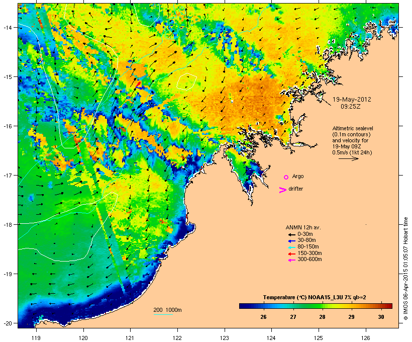The height and width of the screenshot is (342, 412).
Task: Click colorbar value 26
Action: point(264,317)
